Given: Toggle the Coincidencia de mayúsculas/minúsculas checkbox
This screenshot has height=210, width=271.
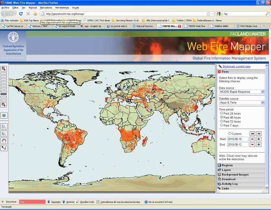Looking at the screenshot, I should [98, 202].
